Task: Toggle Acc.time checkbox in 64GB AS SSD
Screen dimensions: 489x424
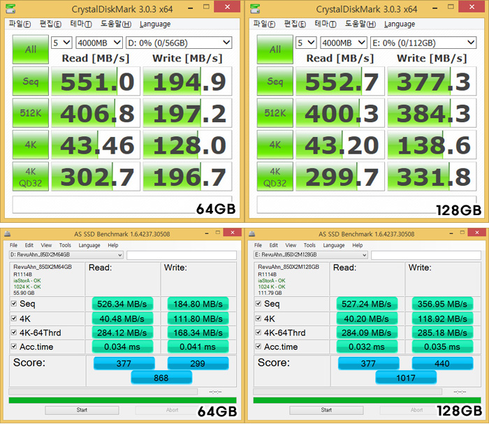Action: click(14, 346)
